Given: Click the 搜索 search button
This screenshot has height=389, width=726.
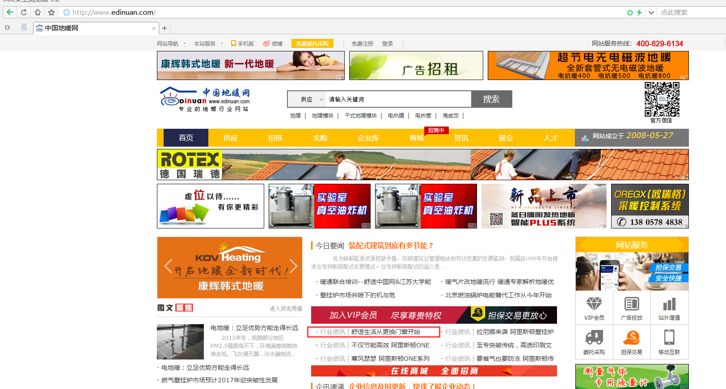Looking at the screenshot, I should tap(491, 99).
